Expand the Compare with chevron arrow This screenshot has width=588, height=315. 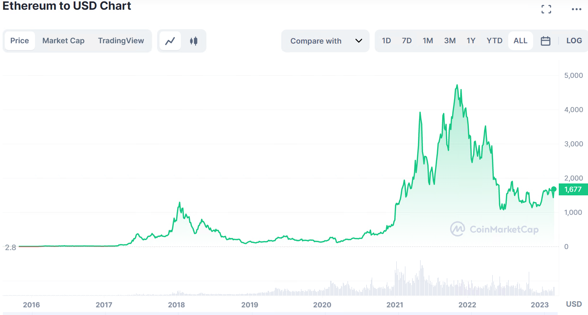[358, 41]
